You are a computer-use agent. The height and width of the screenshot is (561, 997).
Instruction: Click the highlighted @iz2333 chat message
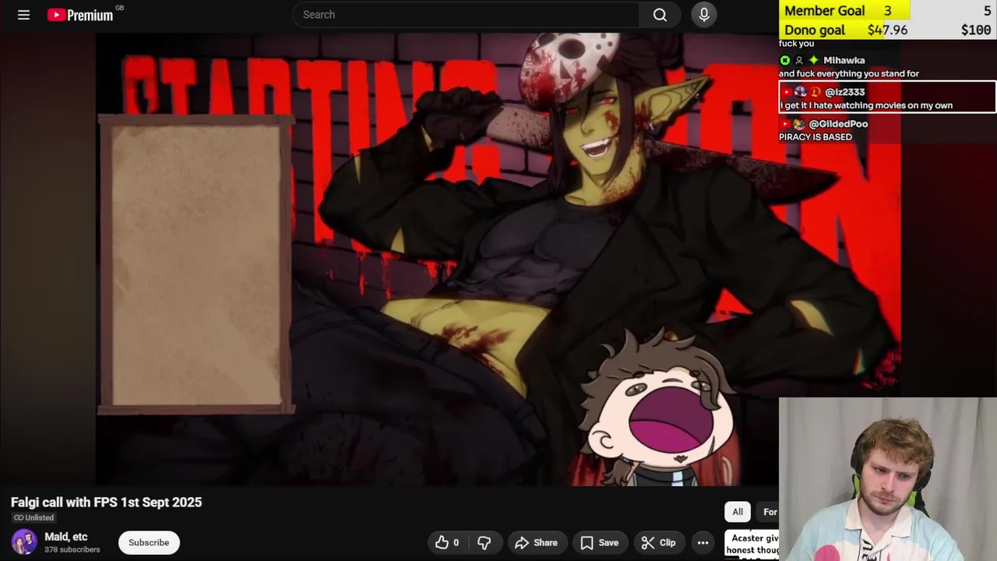(887, 97)
